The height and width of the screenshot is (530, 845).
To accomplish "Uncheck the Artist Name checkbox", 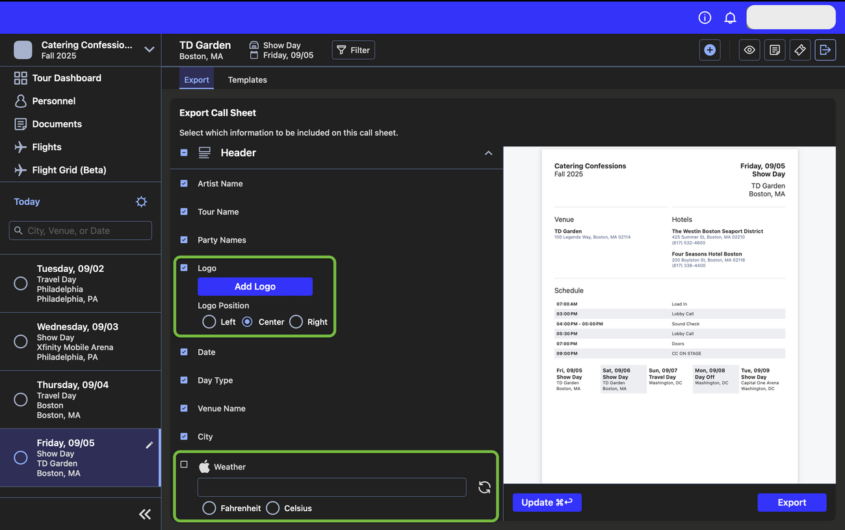I will pos(184,183).
